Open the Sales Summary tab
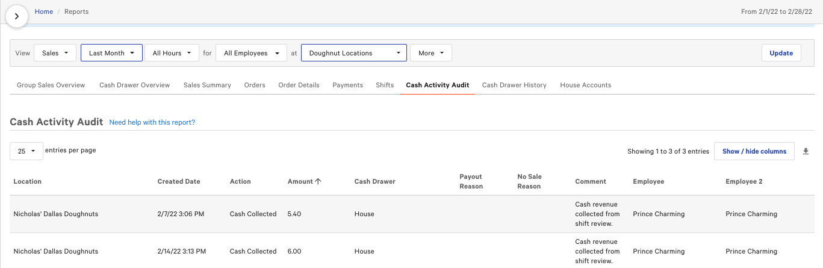 coord(207,85)
